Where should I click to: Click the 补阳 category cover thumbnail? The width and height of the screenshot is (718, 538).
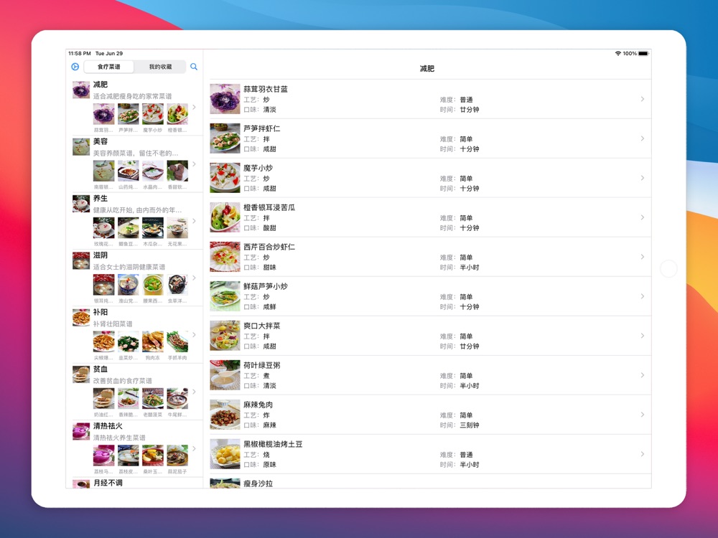pos(81,318)
